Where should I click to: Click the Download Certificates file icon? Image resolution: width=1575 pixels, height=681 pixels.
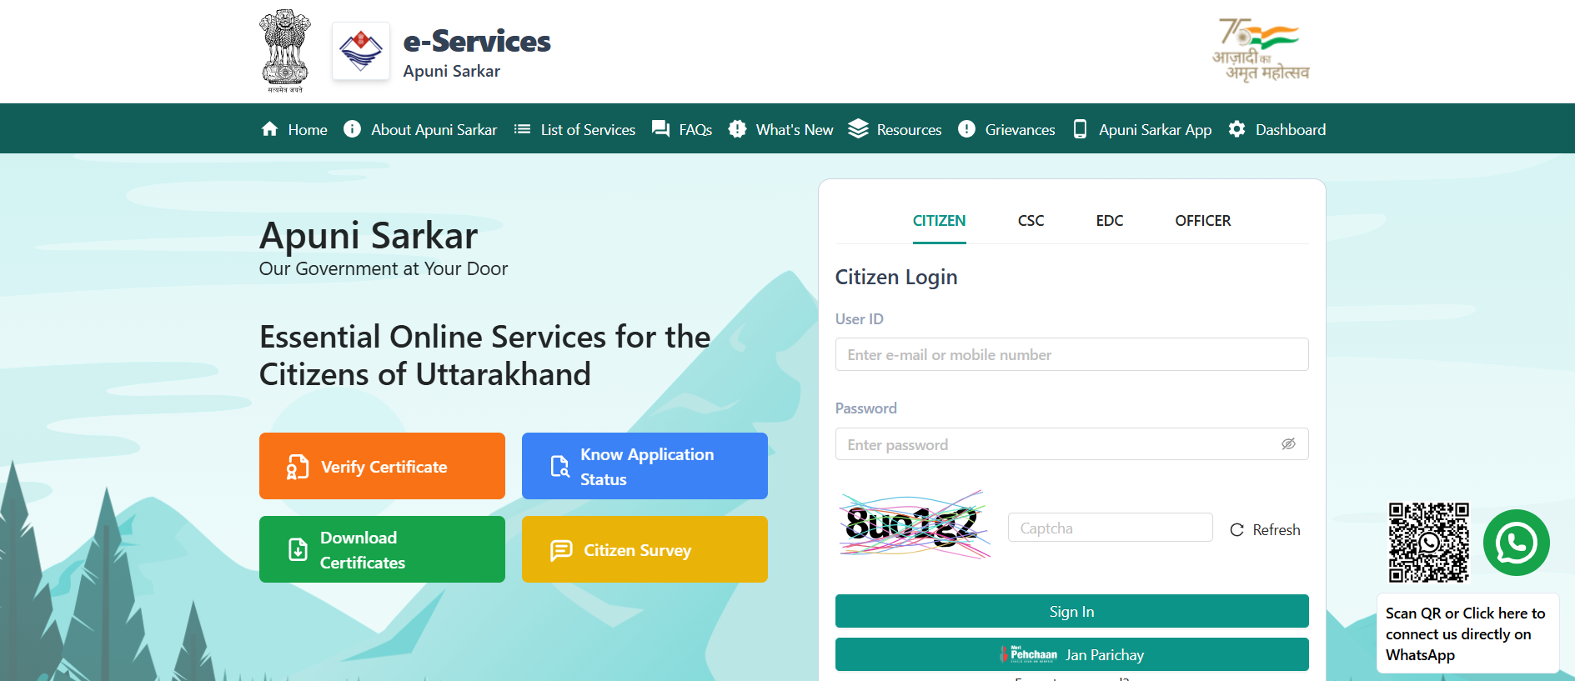click(298, 549)
